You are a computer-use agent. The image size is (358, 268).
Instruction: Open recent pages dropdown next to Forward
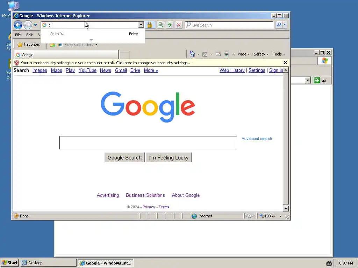tap(35, 25)
